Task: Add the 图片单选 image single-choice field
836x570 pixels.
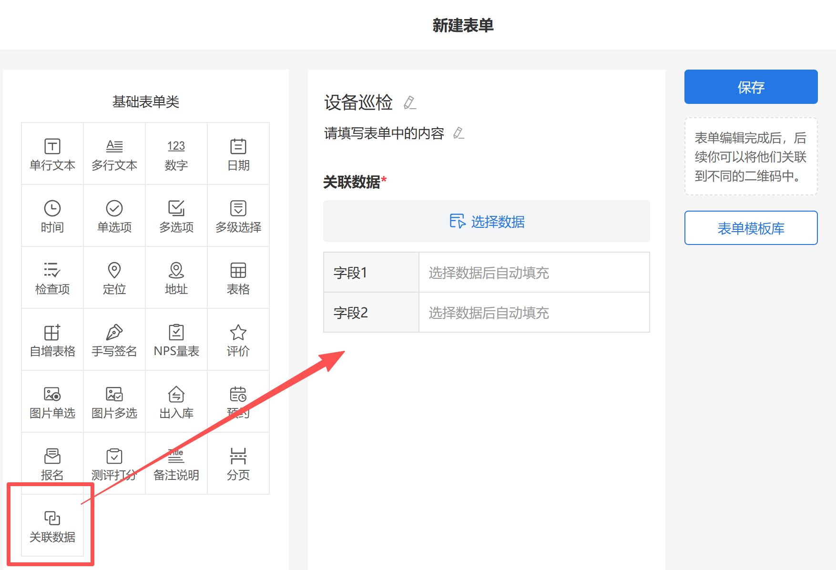Action: [52, 401]
